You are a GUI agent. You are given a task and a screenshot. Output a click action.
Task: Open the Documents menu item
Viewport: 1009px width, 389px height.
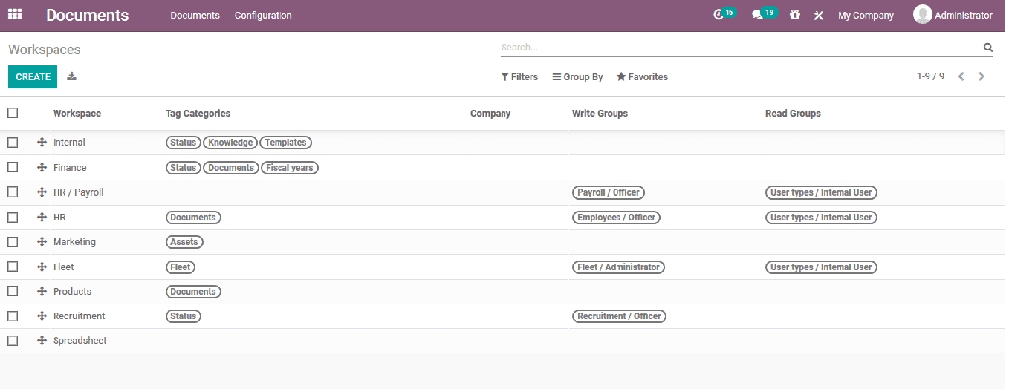[195, 16]
